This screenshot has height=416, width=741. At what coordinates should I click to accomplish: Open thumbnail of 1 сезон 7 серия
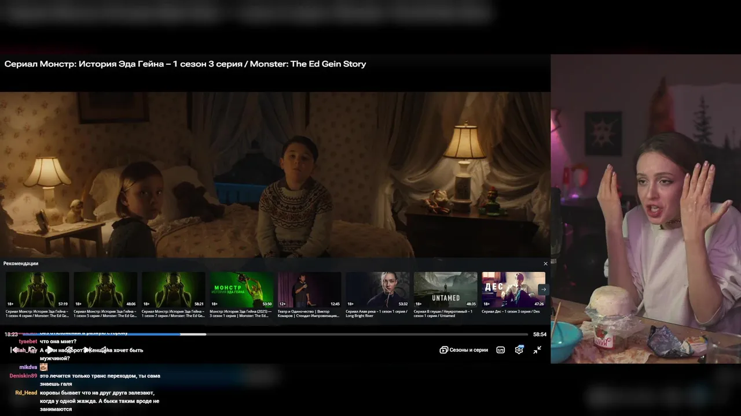point(174,290)
